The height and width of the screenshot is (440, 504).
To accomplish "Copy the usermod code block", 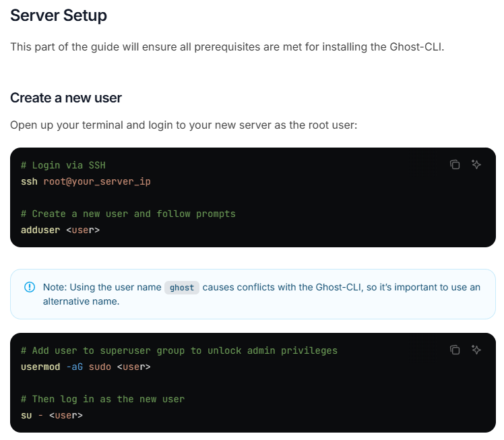I will 455,350.
